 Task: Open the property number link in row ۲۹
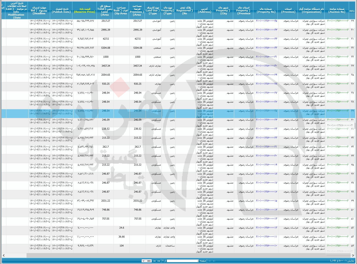click(266, 21)
